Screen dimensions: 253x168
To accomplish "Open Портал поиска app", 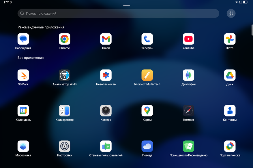I will [230, 146].
